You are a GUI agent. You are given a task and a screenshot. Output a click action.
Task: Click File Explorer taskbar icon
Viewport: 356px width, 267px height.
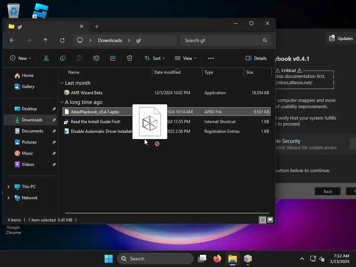(x=233, y=259)
